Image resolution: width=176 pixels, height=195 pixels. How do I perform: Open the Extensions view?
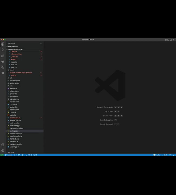pyautogui.click(x=3, y=56)
